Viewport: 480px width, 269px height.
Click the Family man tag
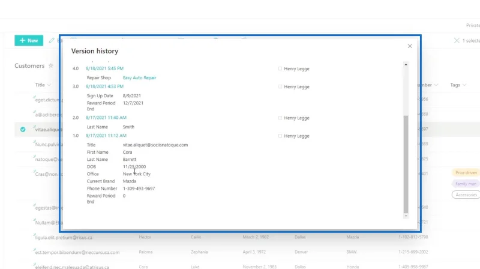[x=466, y=184]
